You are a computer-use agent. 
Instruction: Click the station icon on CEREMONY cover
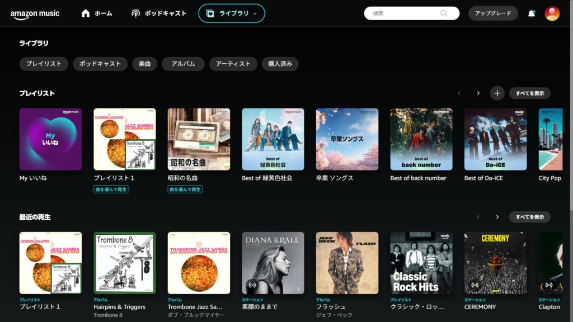[475, 285]
